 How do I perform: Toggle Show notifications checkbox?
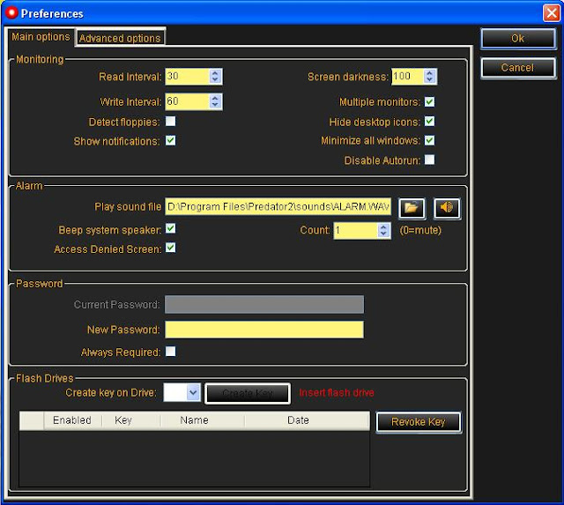[x=170, y=141]
